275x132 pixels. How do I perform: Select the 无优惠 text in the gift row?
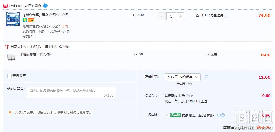coord(212,55)
